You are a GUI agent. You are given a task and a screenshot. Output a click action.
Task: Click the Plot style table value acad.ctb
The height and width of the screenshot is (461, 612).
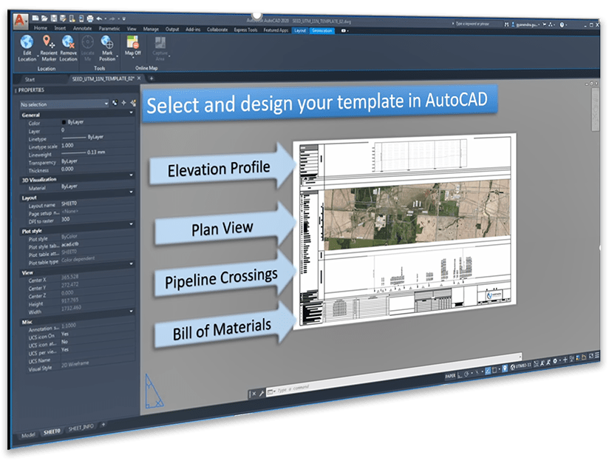point(70,244)
